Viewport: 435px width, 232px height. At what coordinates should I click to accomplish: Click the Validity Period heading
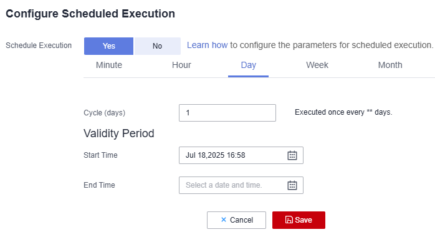pyautogui.click(x=119, y=133)
